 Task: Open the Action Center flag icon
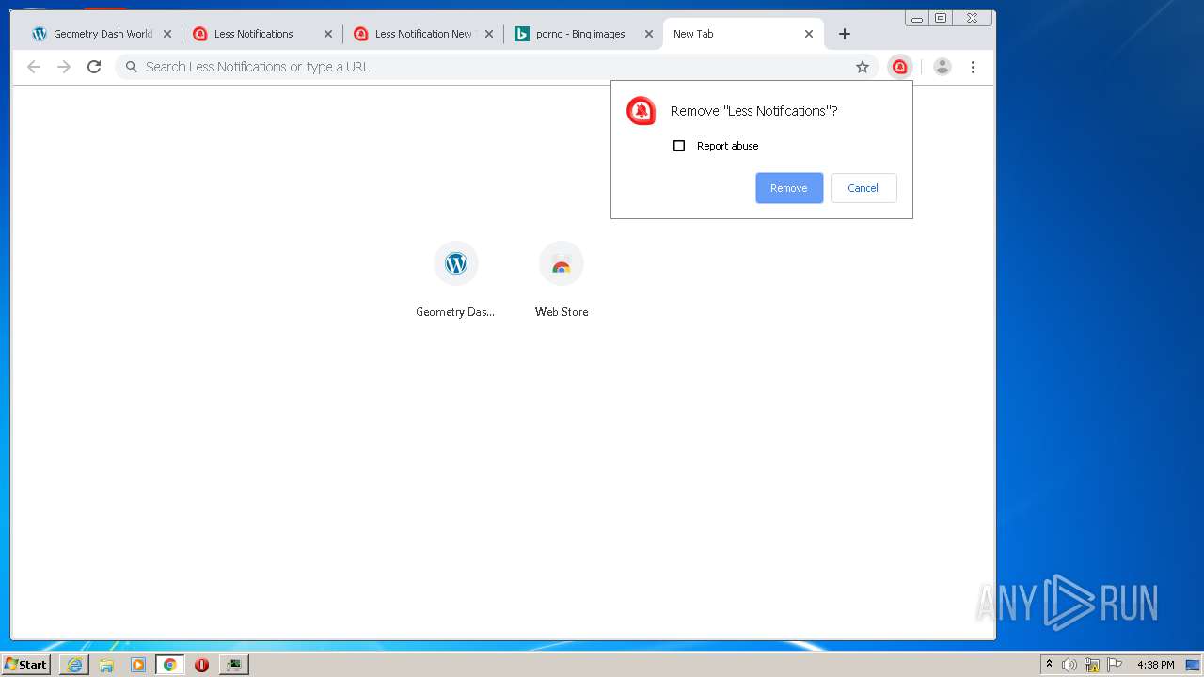[1115, 665]
